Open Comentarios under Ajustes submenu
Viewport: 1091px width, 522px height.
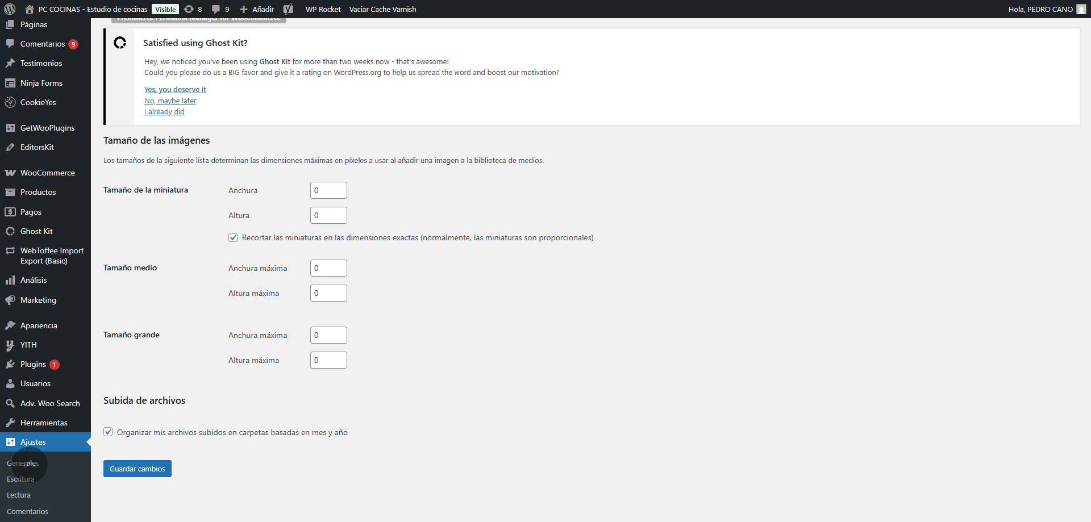[27, 512]
